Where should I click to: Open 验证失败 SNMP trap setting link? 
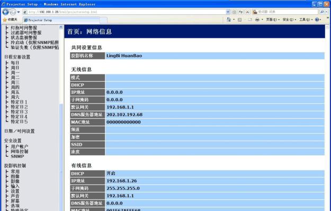pyautogui.click(x=34, y=47)
